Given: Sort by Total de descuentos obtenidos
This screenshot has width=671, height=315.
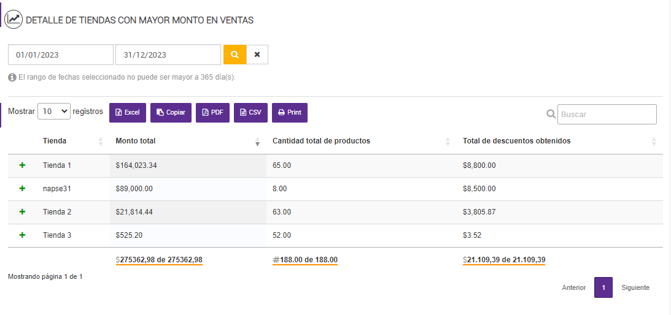Looking at the screenshot, I should tap(516, 141).
